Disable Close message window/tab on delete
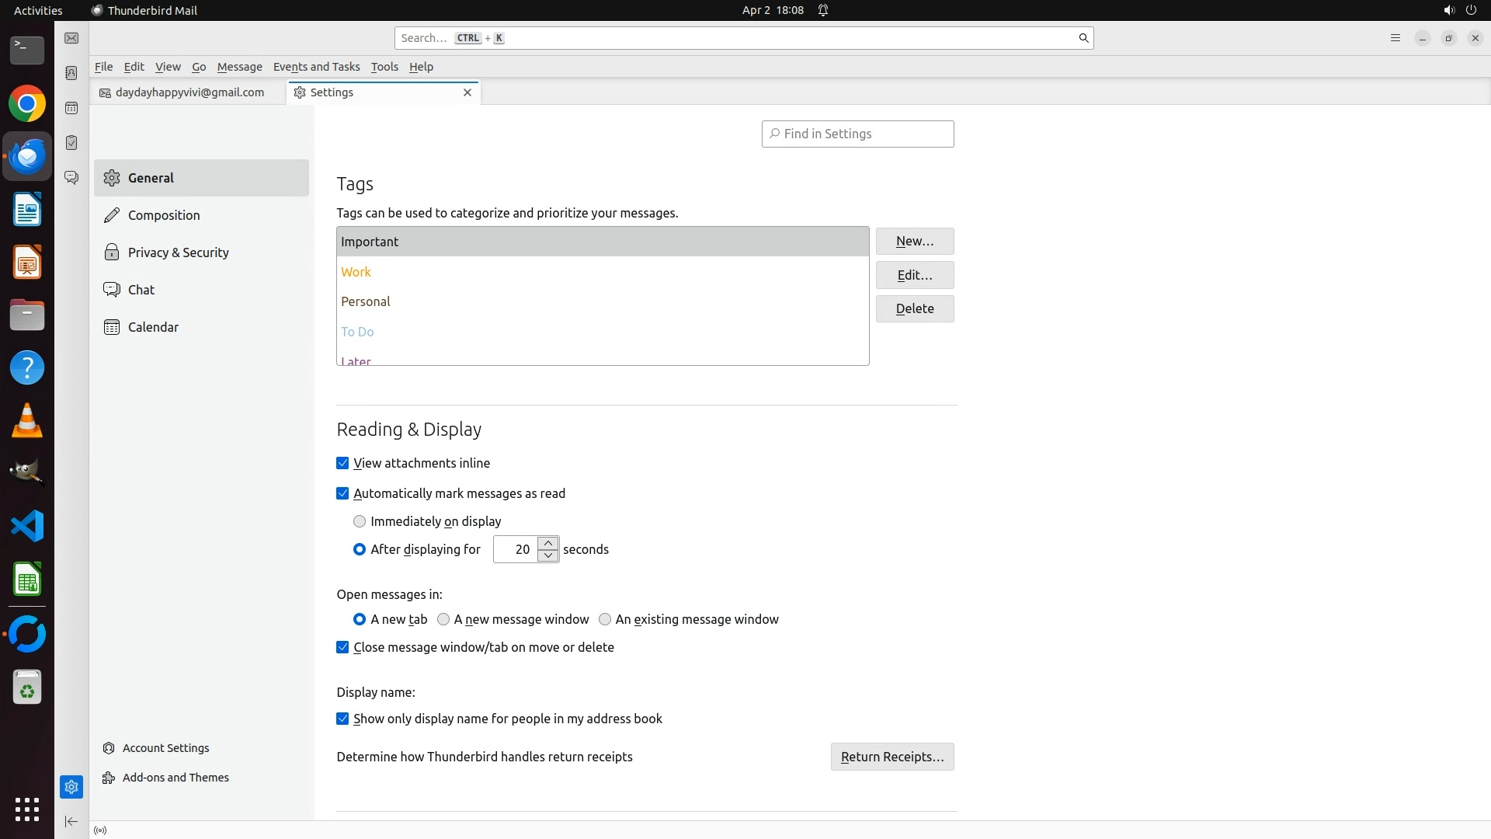The height and width of the screenshot is (839, 1491). click(342, 647)
